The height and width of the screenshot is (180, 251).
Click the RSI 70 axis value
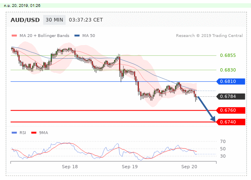[x=223, y=141]
